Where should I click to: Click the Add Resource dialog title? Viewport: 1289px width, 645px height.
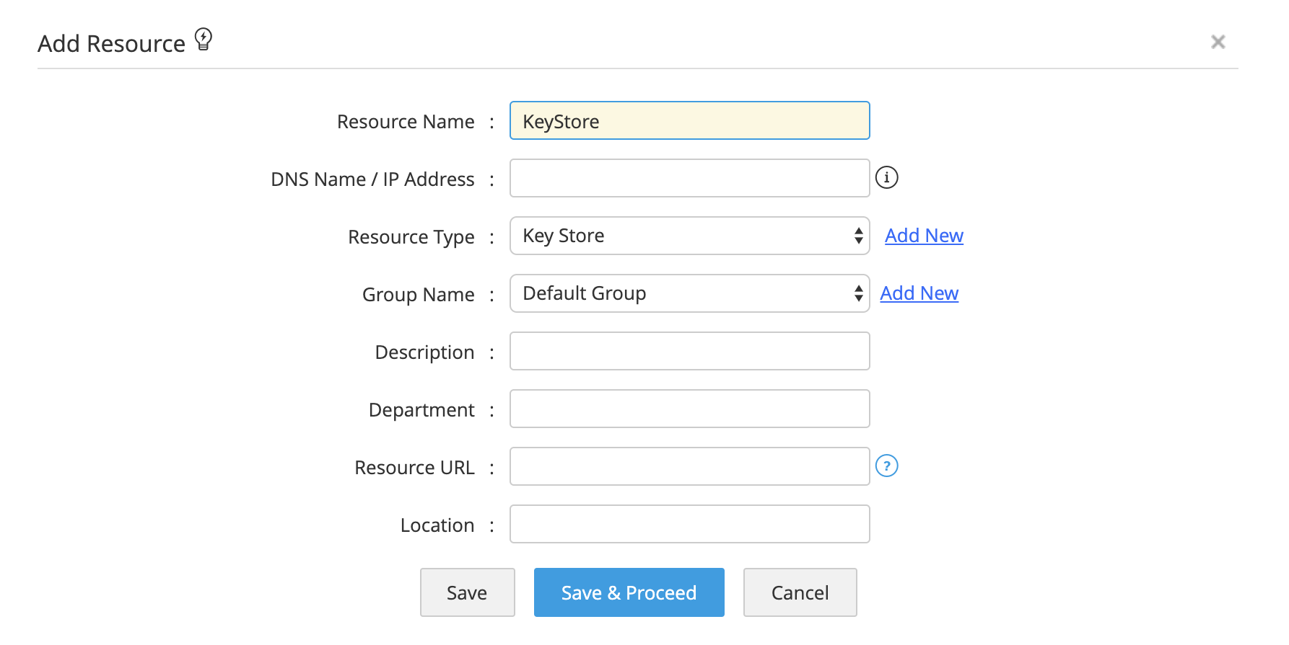coord(111,44)
